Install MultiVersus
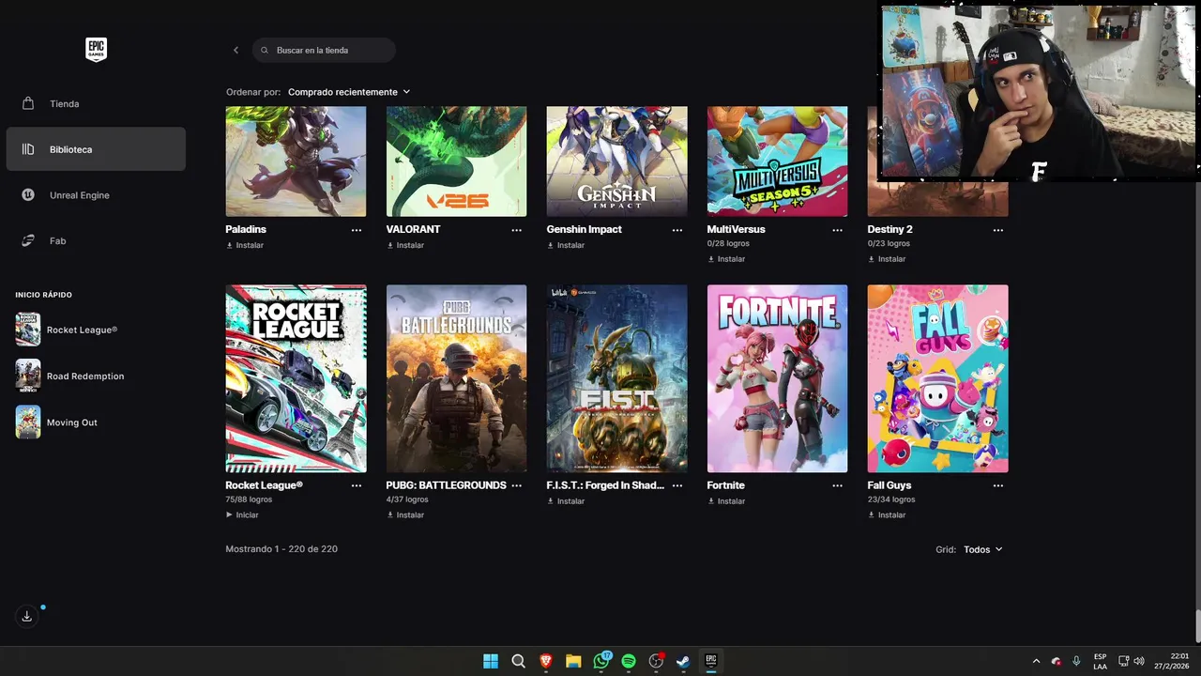 pyautogui.click(x=726, y=259)
